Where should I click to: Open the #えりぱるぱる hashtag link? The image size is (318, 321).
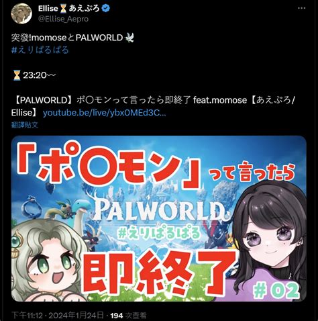(x=40, y=50)
